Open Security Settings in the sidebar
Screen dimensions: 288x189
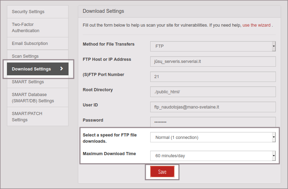[28, 12]
